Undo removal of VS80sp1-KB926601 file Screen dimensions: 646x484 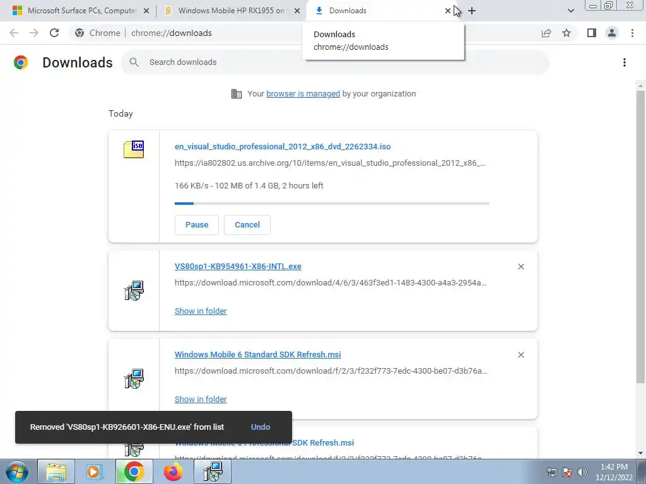[261, 427]
